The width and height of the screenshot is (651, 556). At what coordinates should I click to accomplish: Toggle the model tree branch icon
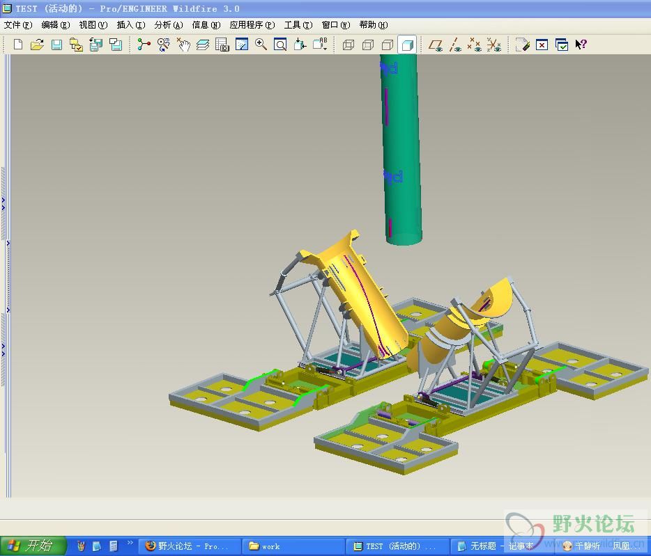tap(144, 45)
